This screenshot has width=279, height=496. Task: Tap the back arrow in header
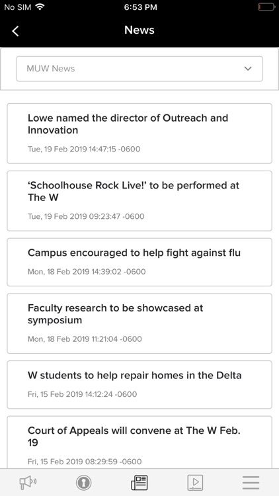tap(15, 31)
